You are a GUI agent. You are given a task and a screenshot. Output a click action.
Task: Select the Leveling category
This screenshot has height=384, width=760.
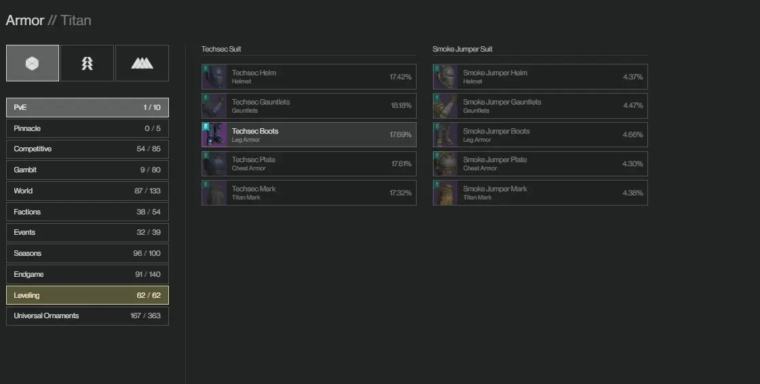click(x=88, y=295)
